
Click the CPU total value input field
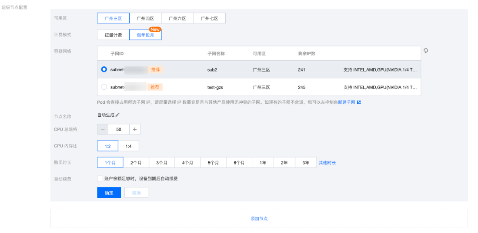pos(118,129)
